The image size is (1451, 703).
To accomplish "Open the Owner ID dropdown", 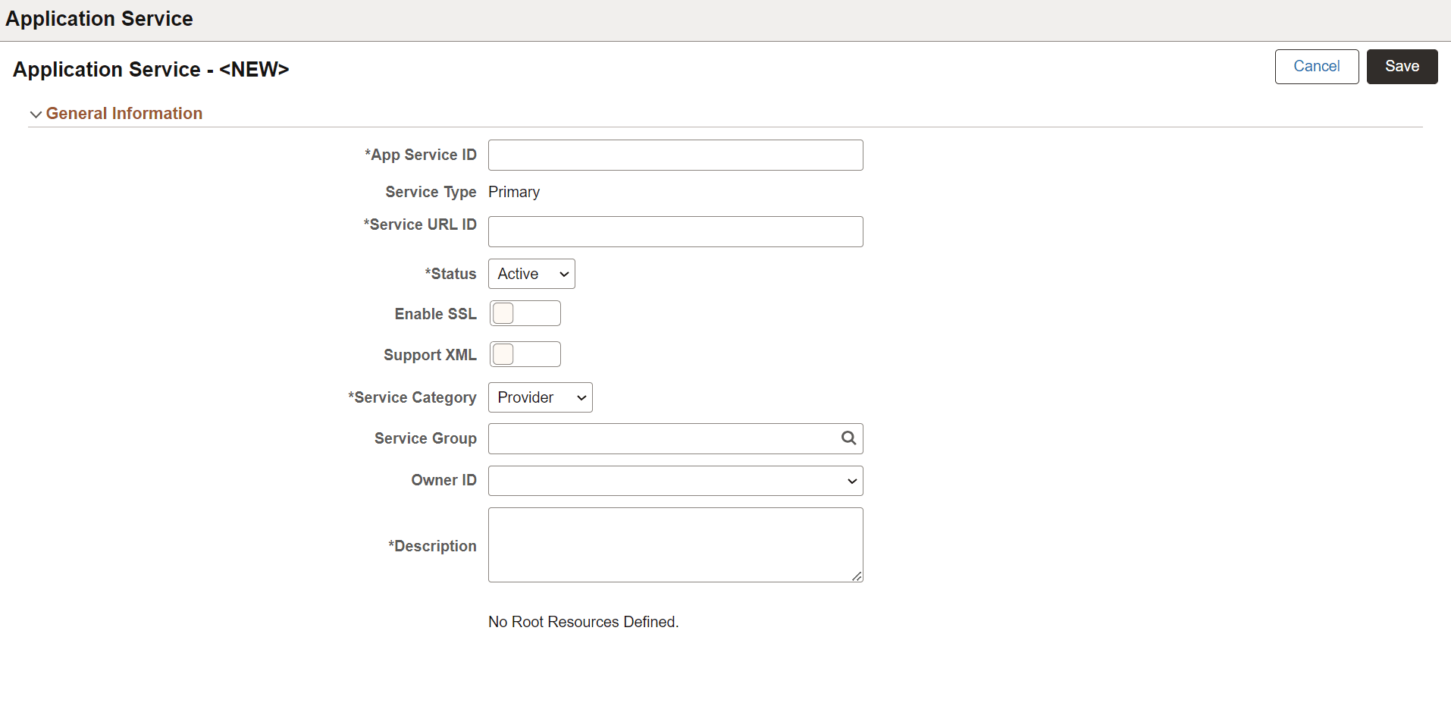I will pyautogui.click(x=675, y=480).
